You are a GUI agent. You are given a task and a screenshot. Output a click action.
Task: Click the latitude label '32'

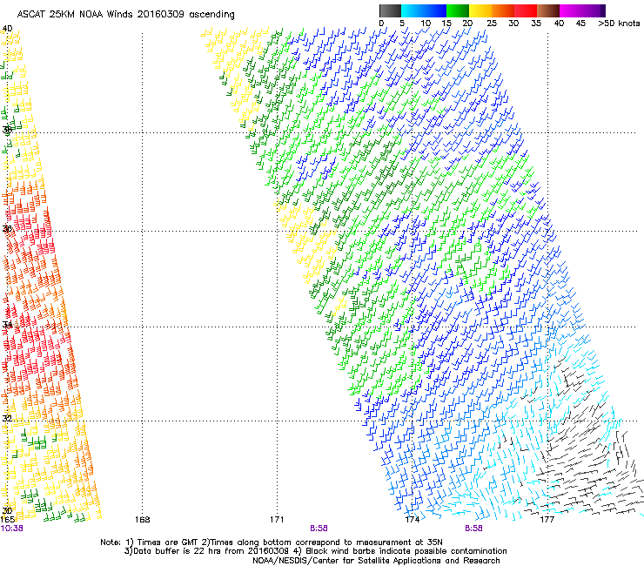tap(7, 418)
